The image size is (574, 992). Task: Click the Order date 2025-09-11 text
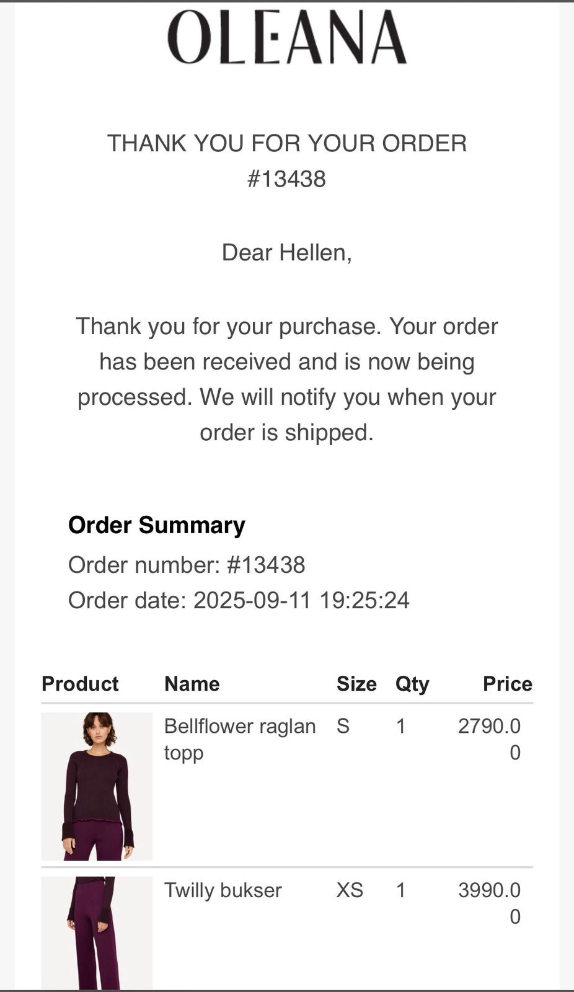coord(239,600)
